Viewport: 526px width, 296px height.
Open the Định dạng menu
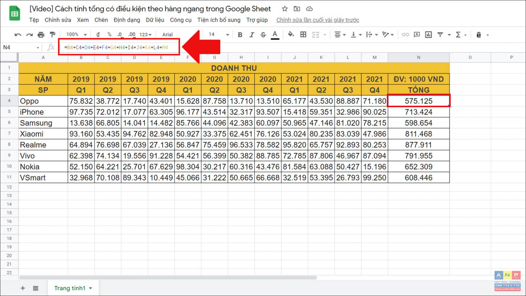[x=127, y=20]
